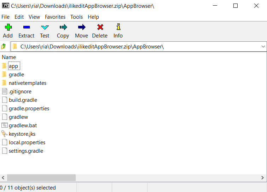Select the nativetemplates folder
Image resolution: width=267 pixels, height=192 pixels.
pos(27,83)
